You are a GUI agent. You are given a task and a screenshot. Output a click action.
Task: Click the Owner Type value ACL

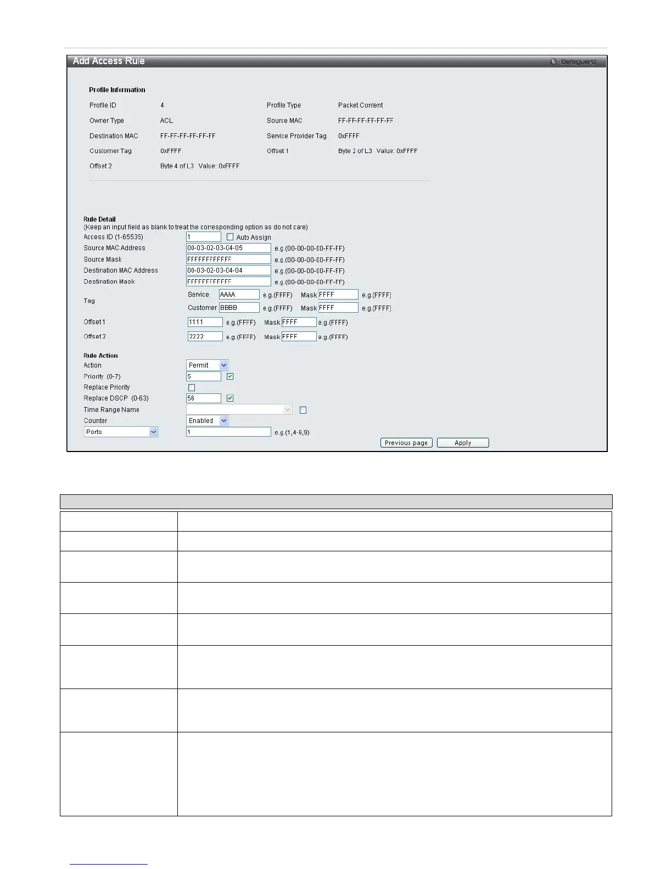pyautogui.click(x=166, y=121)
